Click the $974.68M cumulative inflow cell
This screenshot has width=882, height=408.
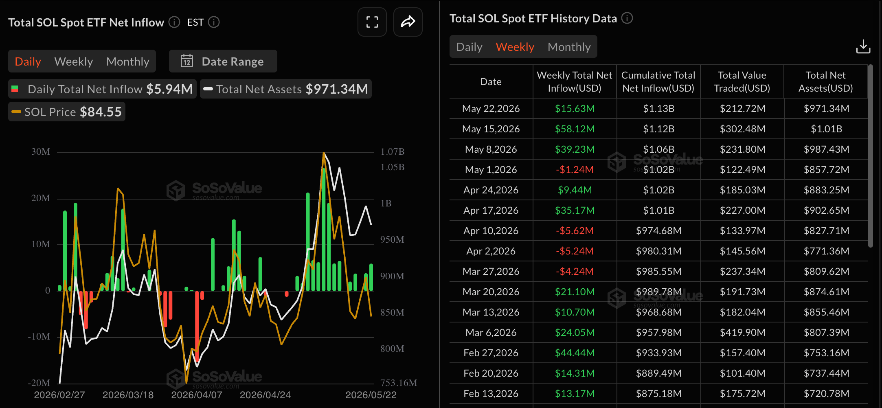(x=658, y=230)
